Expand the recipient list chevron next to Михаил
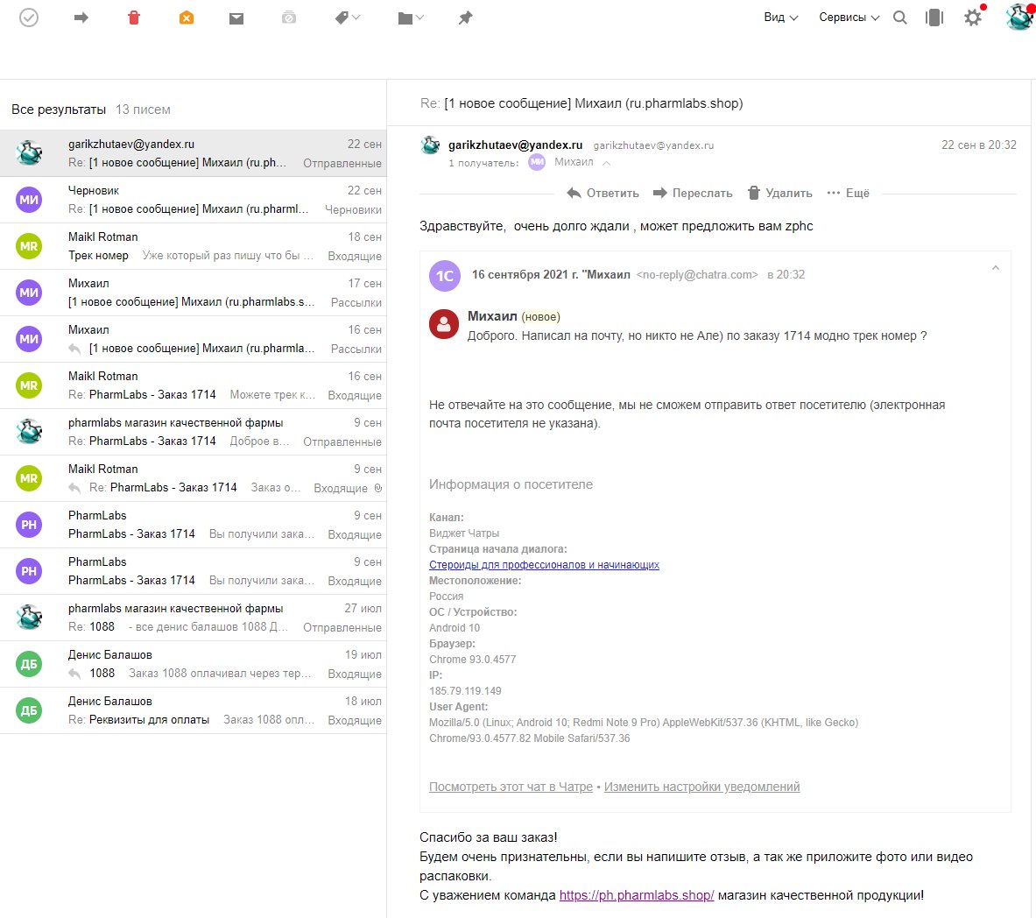Image resolution: width=1036 pixels, height=918 pixels. 607,163
